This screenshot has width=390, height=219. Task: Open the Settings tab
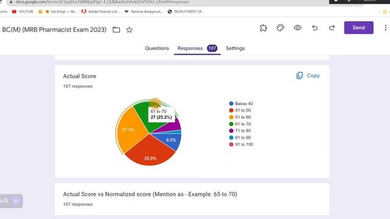(x=235, y=48)
